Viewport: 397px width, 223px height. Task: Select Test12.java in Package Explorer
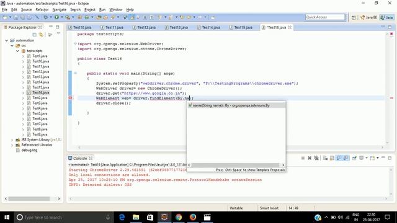coord(40,72)
